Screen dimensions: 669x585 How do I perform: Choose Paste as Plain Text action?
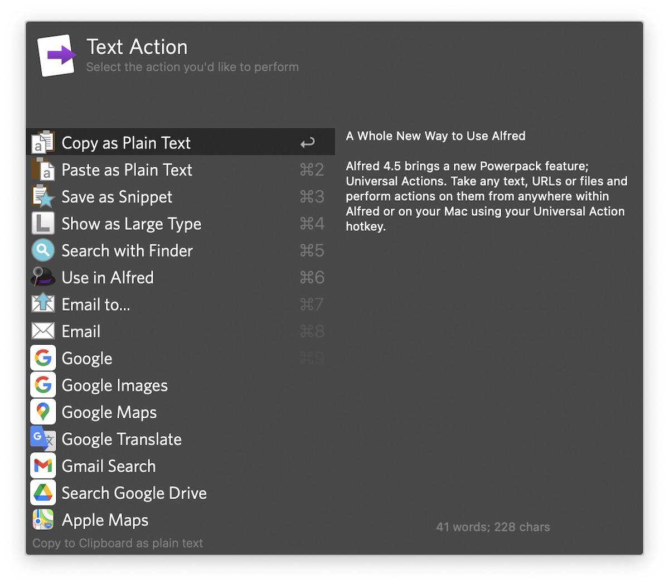point(181,169)
